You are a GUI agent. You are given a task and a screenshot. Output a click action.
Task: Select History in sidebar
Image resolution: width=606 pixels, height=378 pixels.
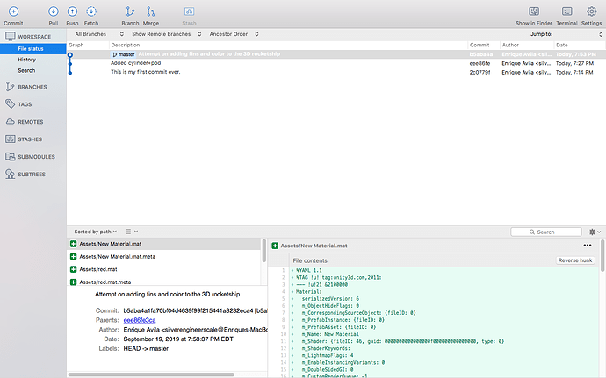[x=26, y=60]
